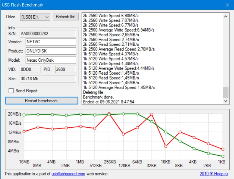234x179 pixels.
Task: Click the VID field 0DD8
Action: click(x=30, y=69)
